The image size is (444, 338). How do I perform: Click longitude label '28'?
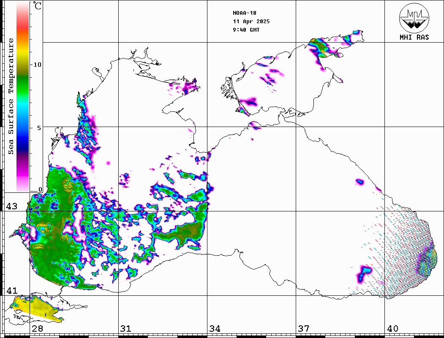pos(37,329)
